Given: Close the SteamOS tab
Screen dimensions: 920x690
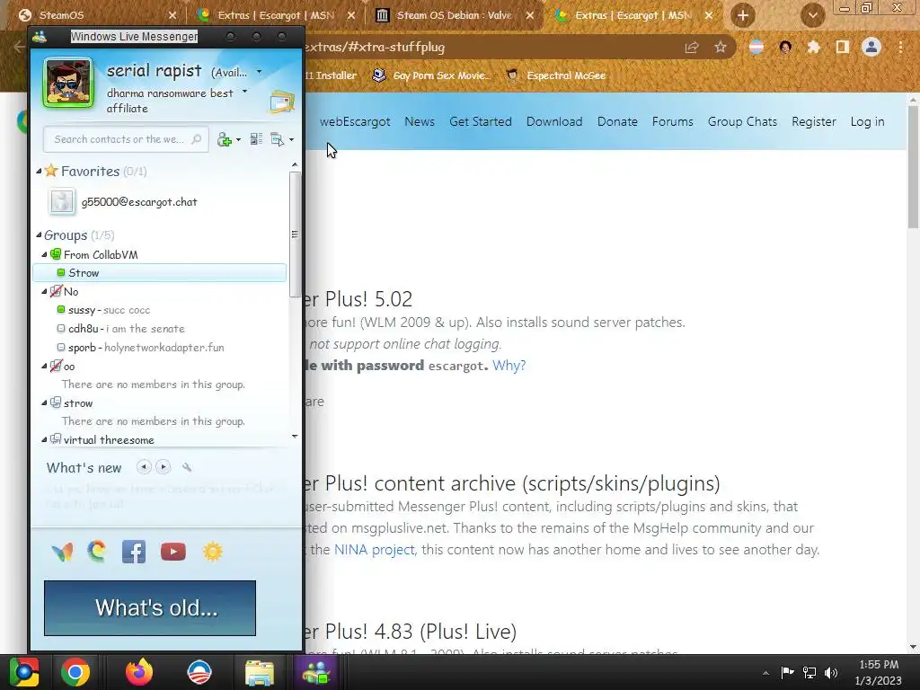Looking at the screenshot, I should (172, 15).
